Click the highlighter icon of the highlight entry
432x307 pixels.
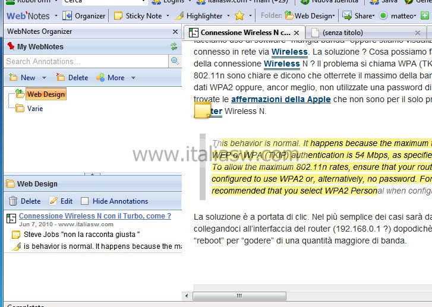point(16,246)
